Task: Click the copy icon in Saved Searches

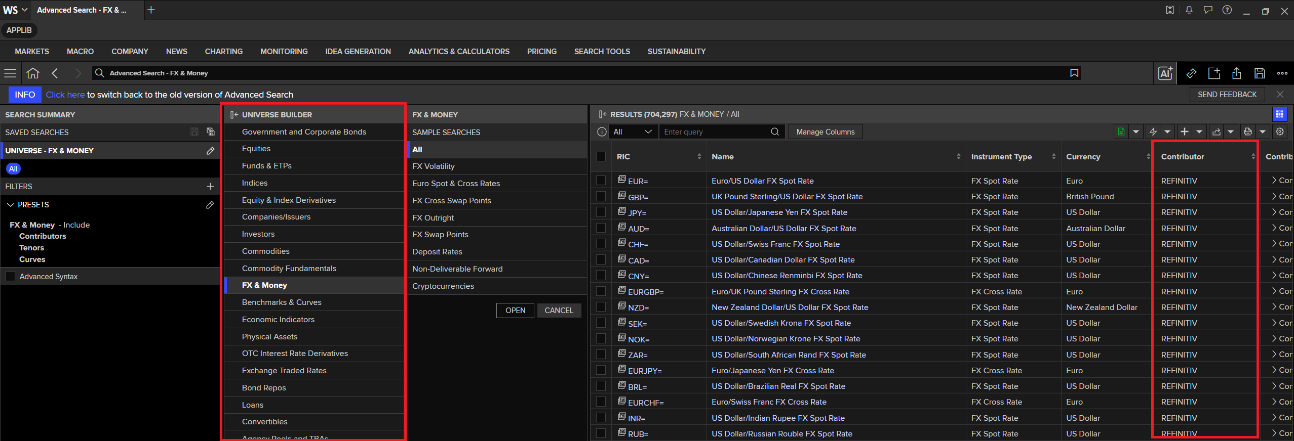Action: tap(211, 132)
